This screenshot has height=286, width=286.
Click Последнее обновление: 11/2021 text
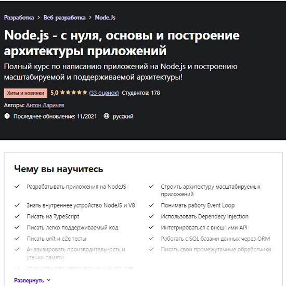coord(55,116)
